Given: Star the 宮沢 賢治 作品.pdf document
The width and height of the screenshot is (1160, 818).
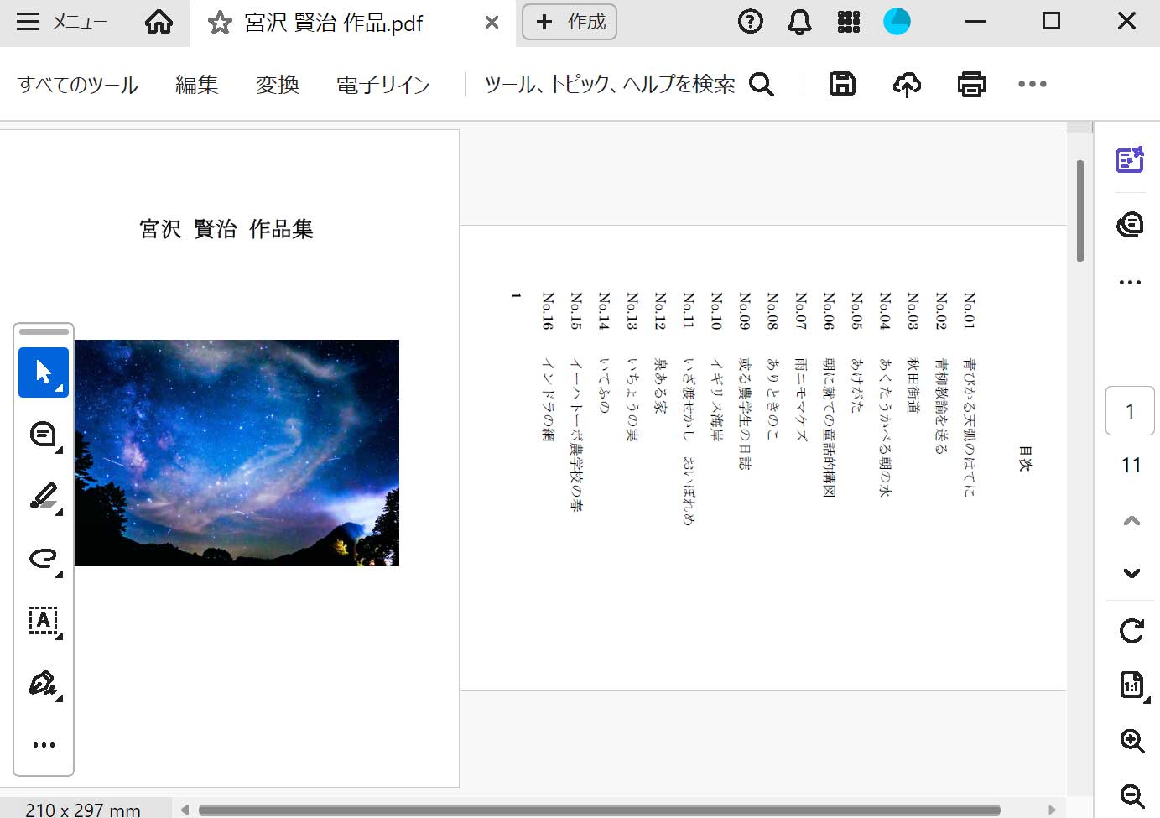Looking at the screenshot, I should point(220,23).
